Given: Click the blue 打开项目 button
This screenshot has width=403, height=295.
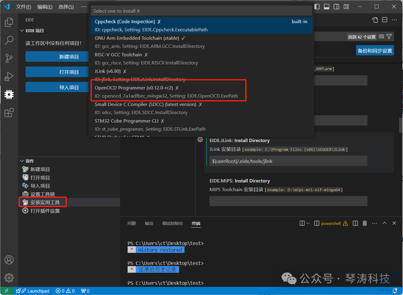Looking at the screenshot, I should (x=57, y=72).
